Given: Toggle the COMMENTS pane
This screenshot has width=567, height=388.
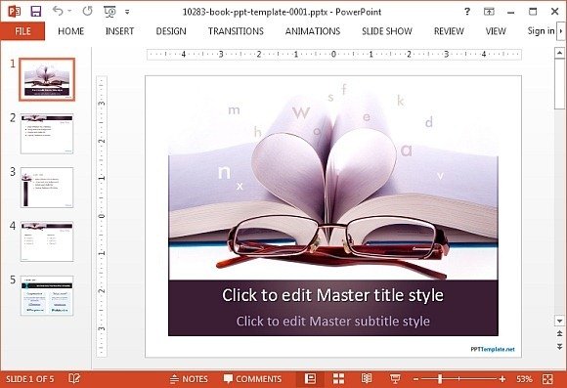Looking at the screenshot, I should point(252,379).
